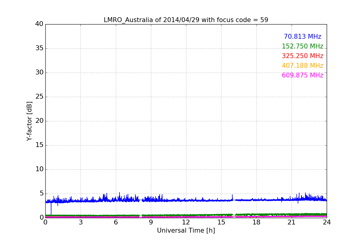Click the y-axis tick label '10'
This screenshot has width=363, height=242.
(39, 169)
